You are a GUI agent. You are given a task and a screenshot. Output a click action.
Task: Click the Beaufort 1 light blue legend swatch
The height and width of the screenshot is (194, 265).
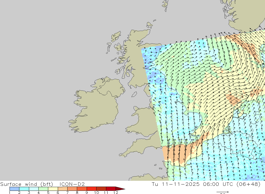tap(14, 189)
